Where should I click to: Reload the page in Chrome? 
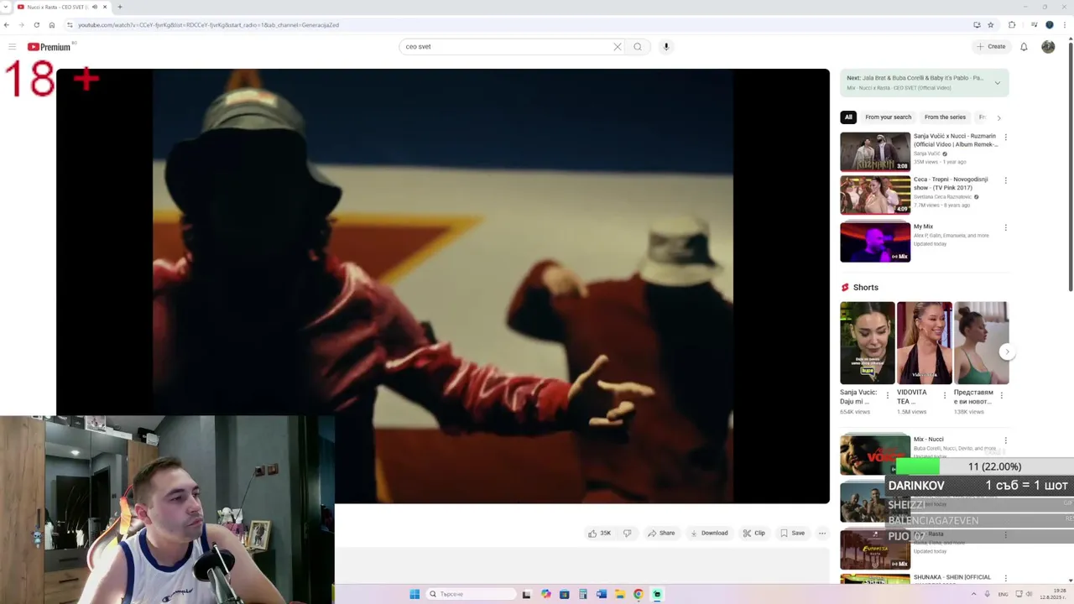pyautogui.click(x=36, y=25)
